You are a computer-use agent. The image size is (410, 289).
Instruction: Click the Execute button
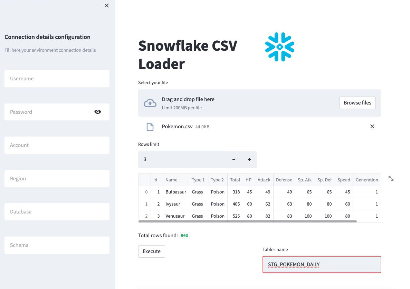coord(152,251)
